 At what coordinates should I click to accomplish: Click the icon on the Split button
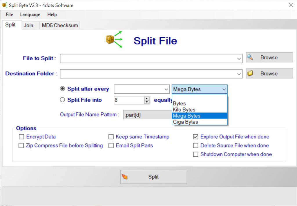(124, 176)
